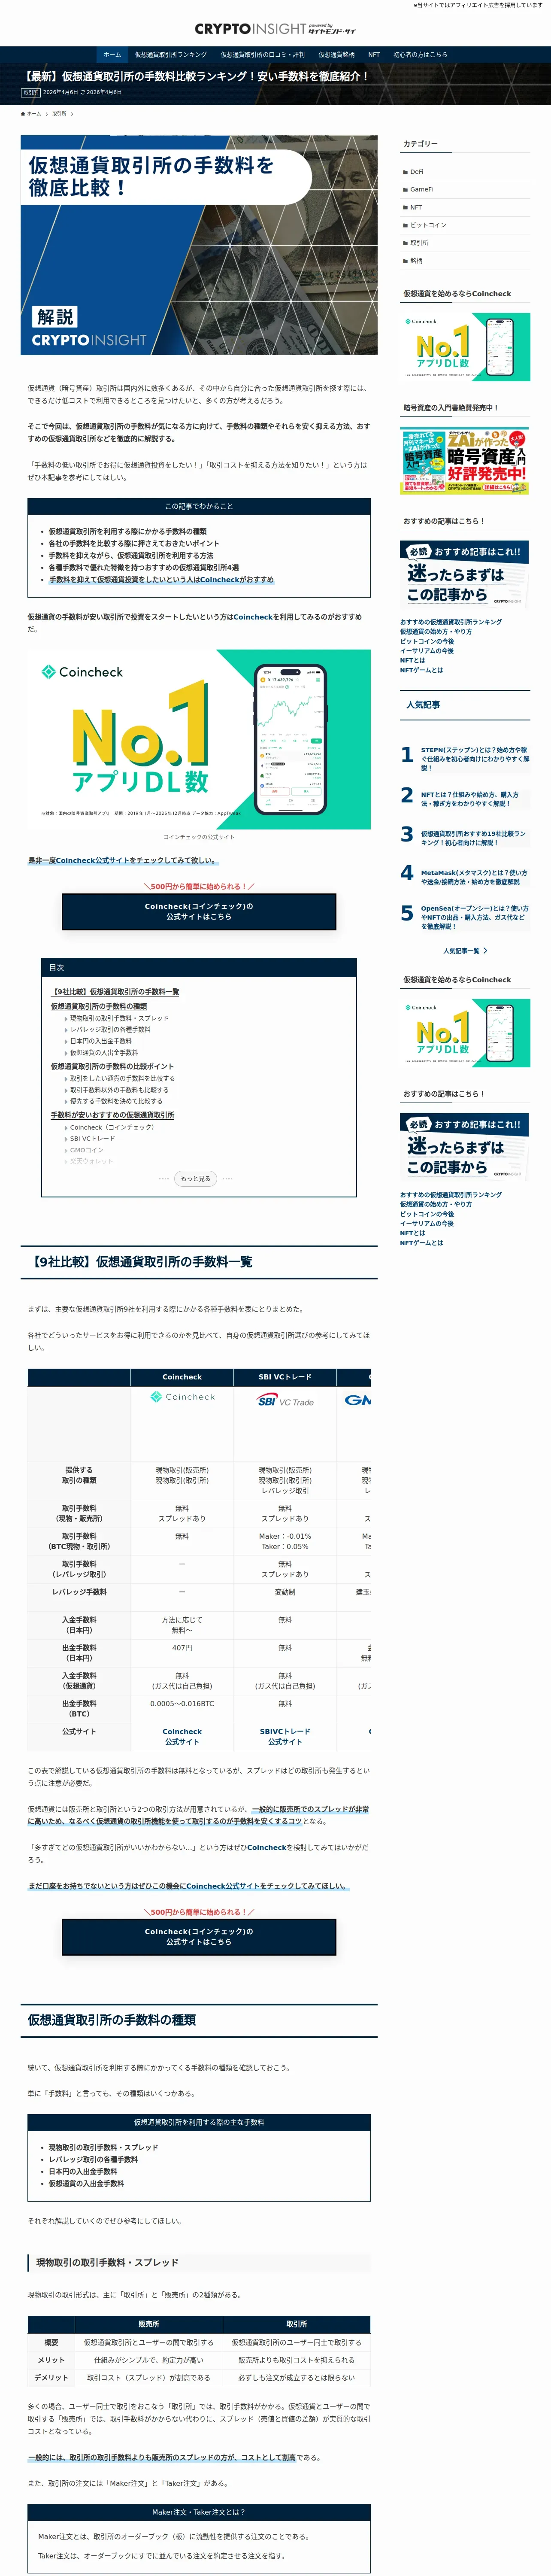Click the folder icon beside 取引所 category
The width and height of the screenshot is (551, 2576).
tap(405, 243)
